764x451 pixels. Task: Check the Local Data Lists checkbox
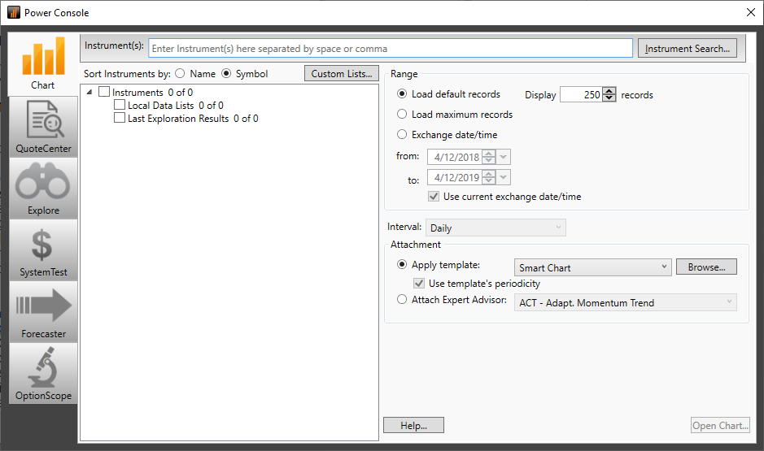(120, 105)
